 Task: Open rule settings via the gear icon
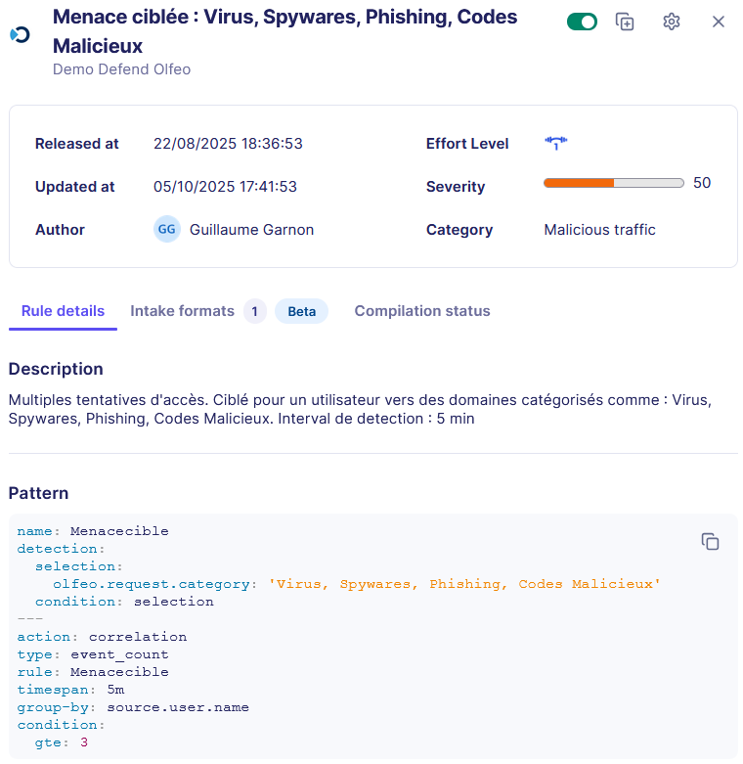point(671,22)
